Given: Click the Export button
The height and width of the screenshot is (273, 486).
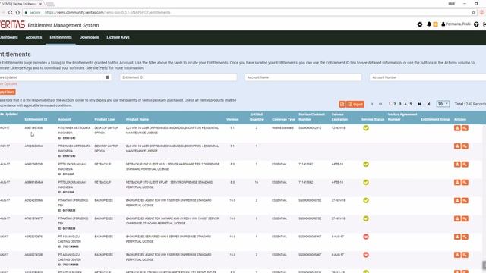Looking at the screenshot, I should tap(355, 105).
